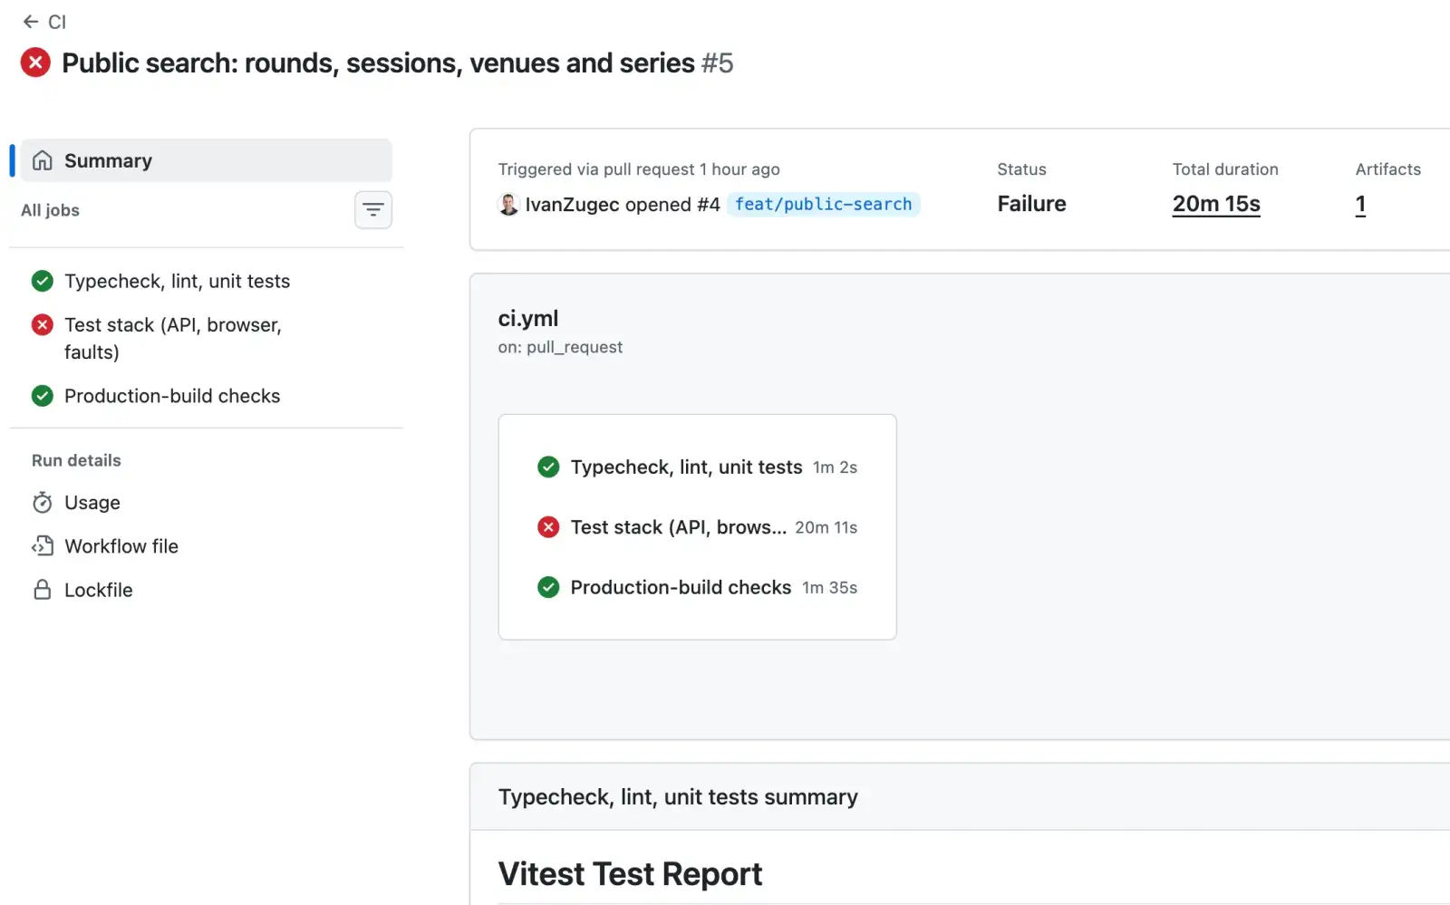Click the Lockfile padlock icon
Screen dimensions: 1450x905
click(x=43, y=590)
